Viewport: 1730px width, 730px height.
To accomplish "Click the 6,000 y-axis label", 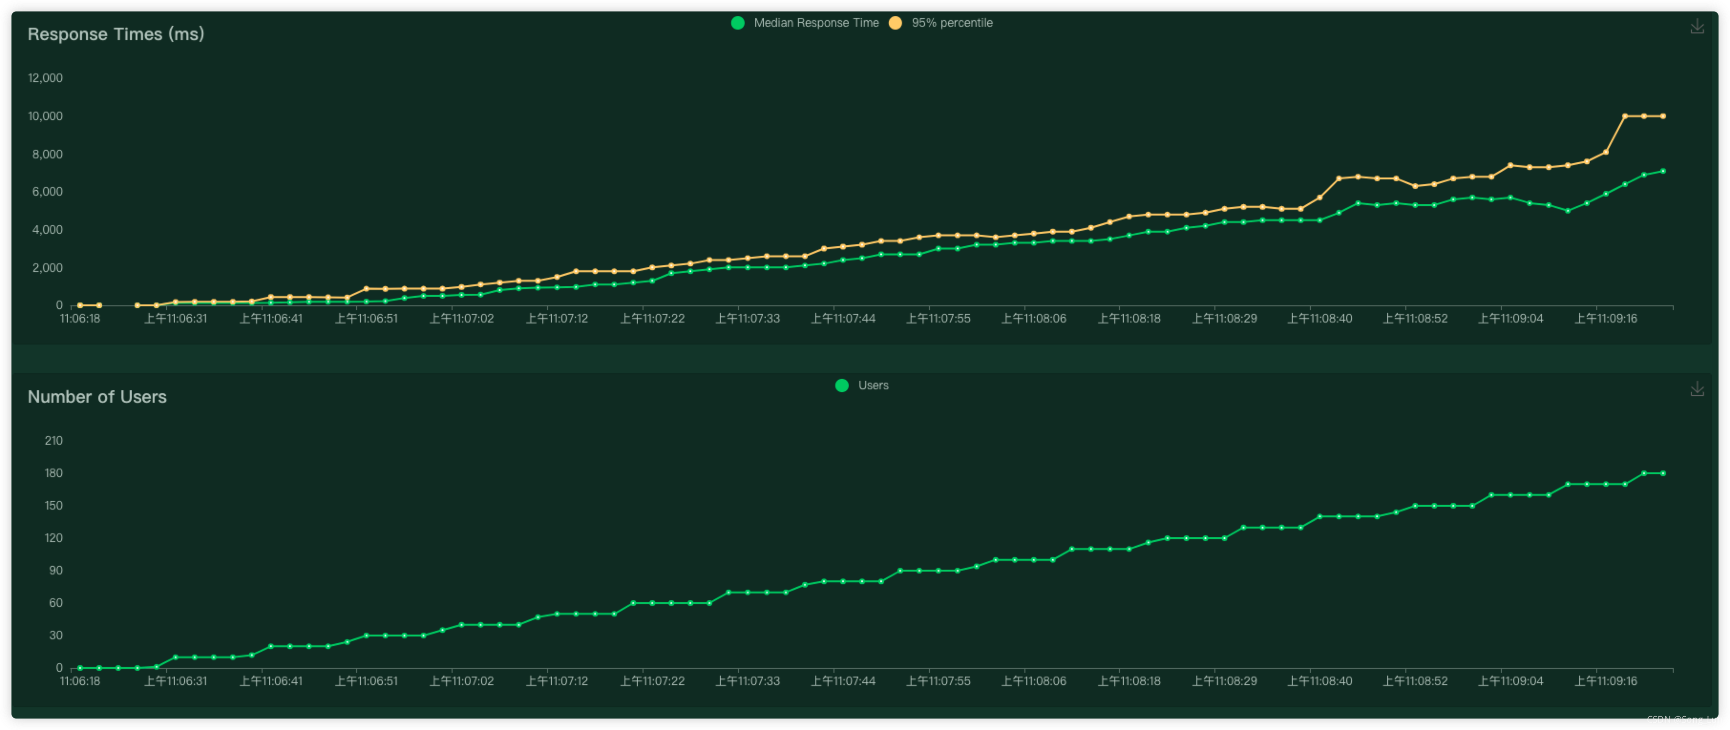I will pos(47,192).
